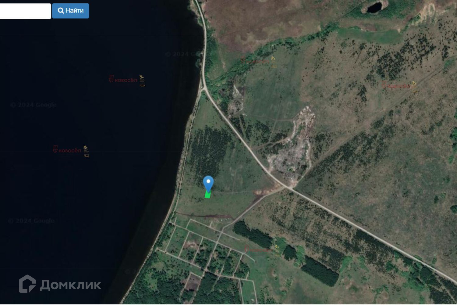Screen dimensions: 457x305
Task: Click the rocky quarry area on the map
Action: 292,143
